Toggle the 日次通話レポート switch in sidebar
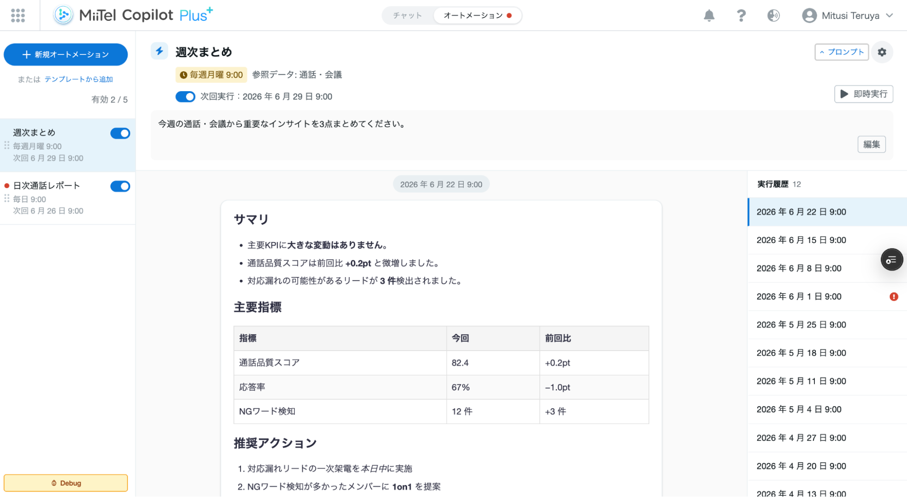 coord(120,186)
